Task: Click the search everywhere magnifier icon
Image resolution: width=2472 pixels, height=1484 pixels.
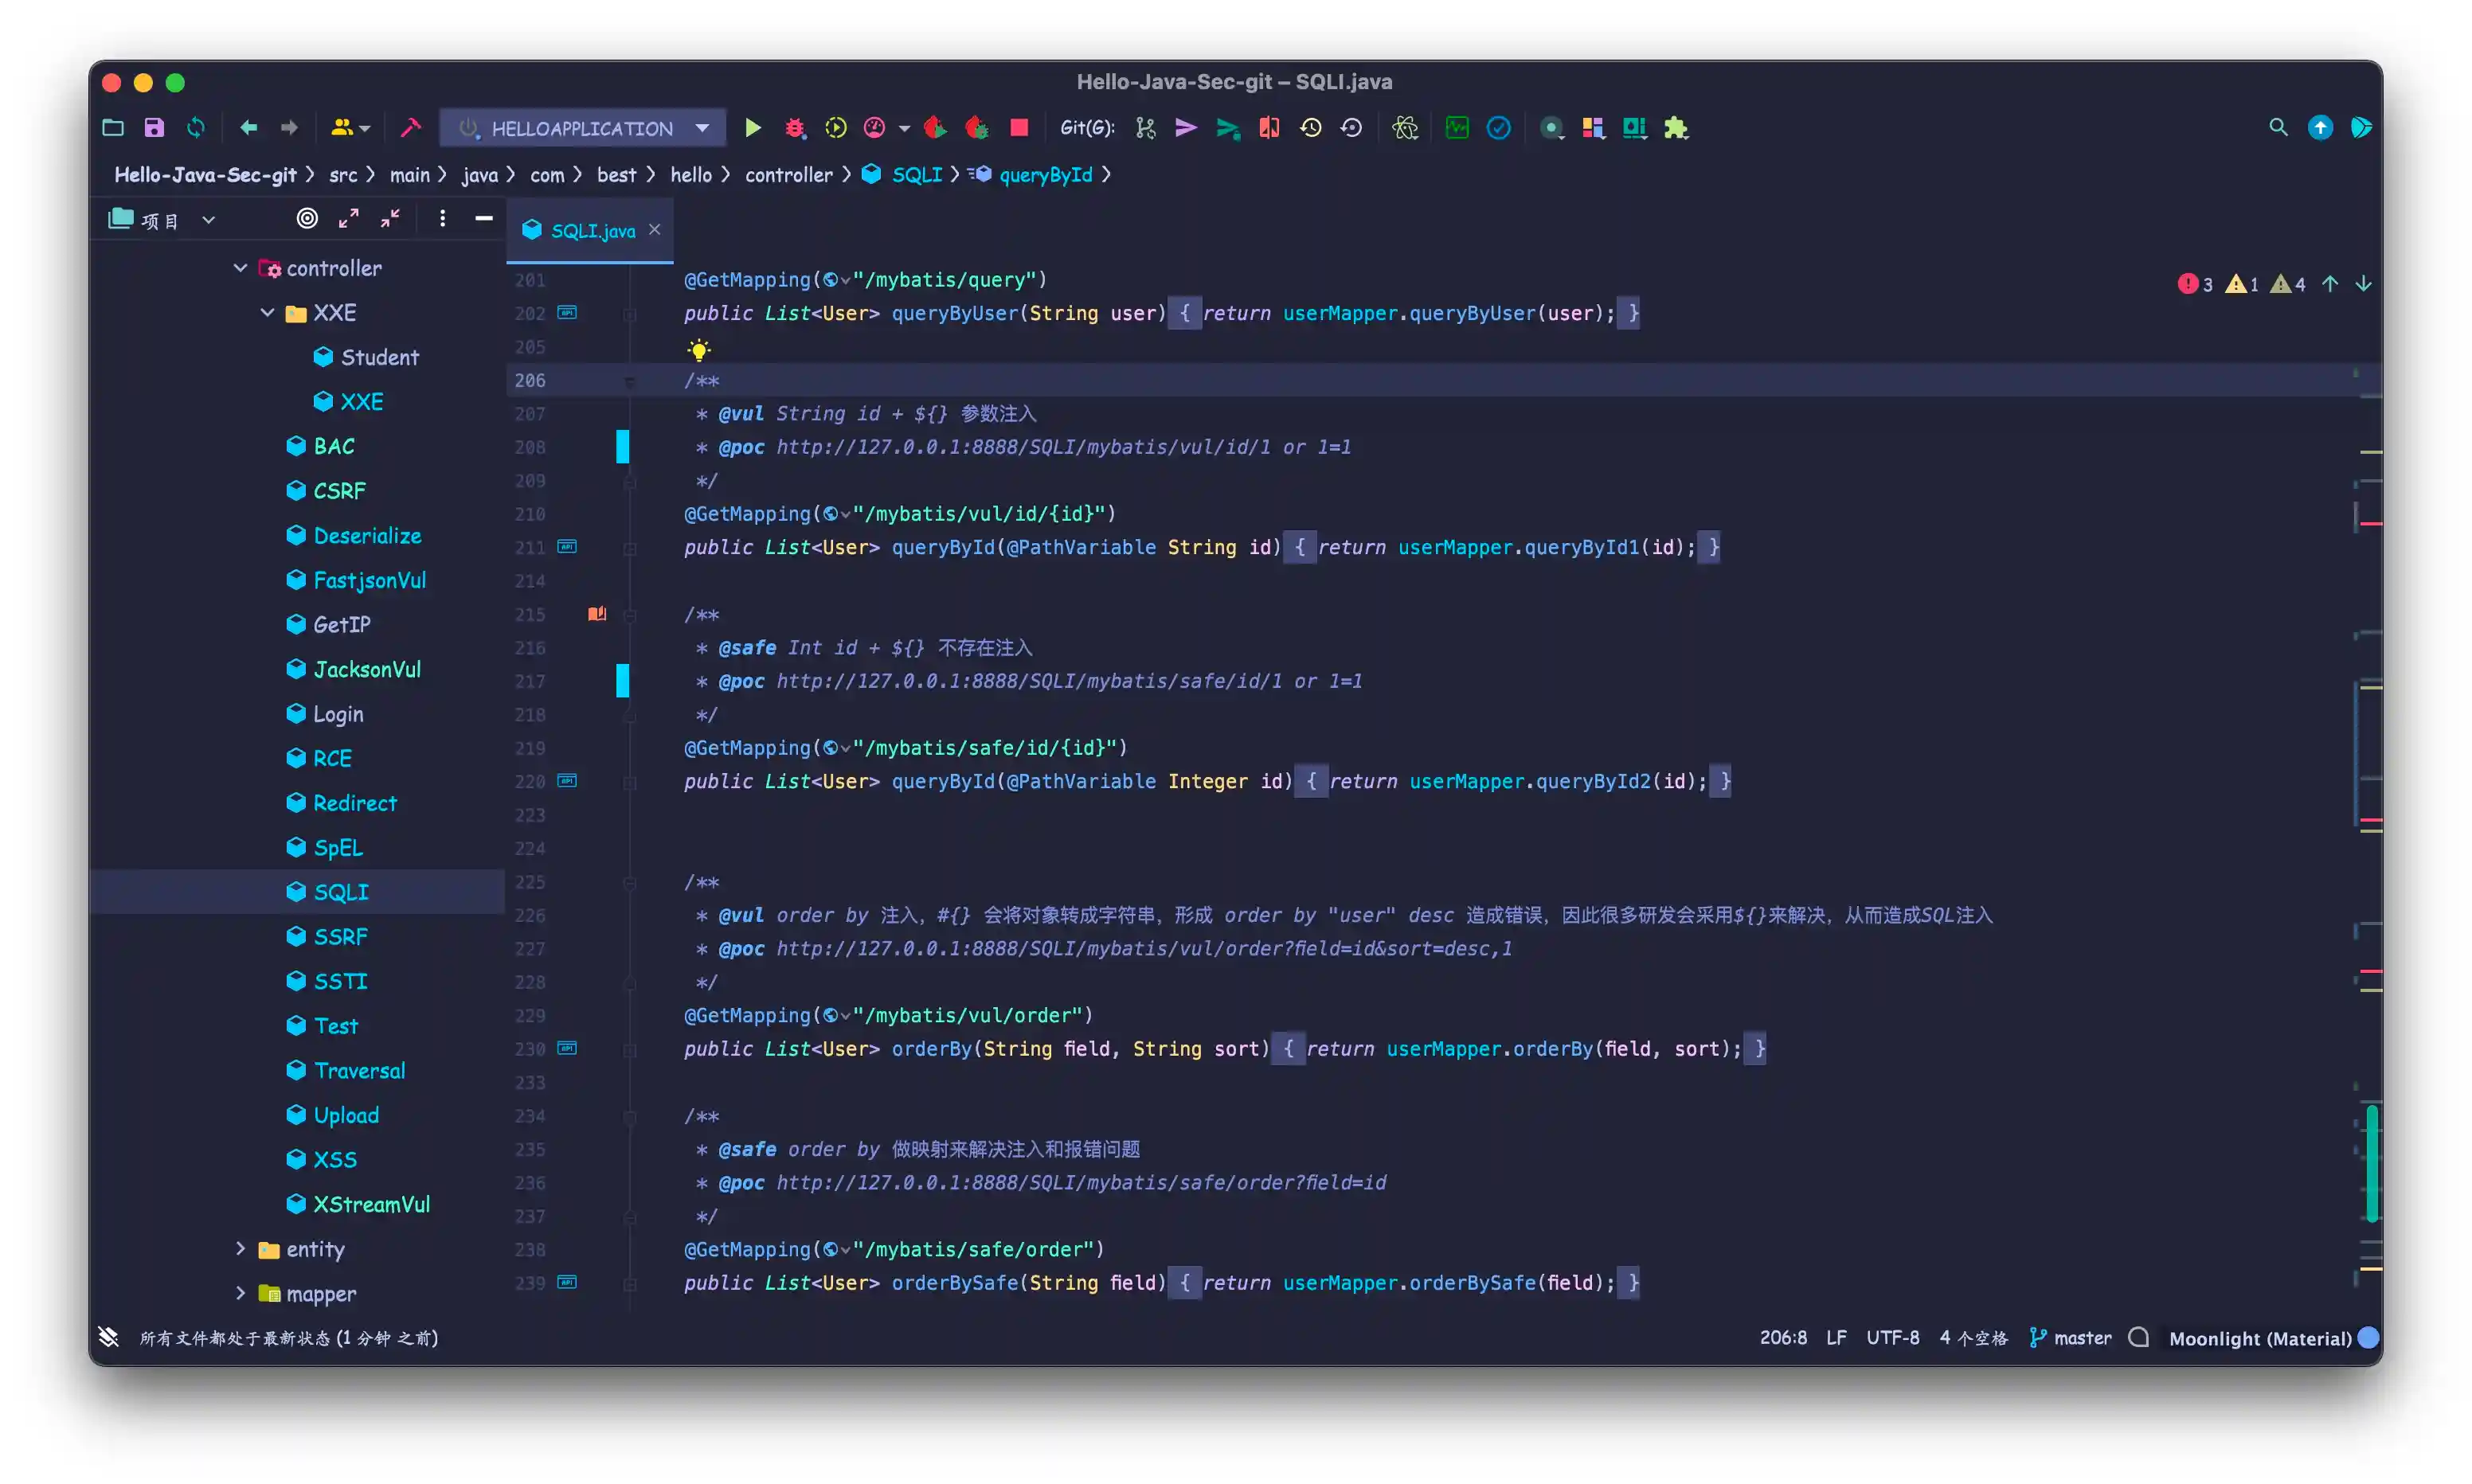Action: click(x=2277, y=127)
